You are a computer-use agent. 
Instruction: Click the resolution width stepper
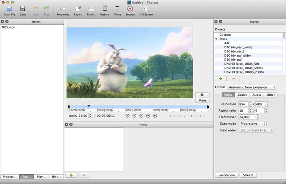coord(251,104)
